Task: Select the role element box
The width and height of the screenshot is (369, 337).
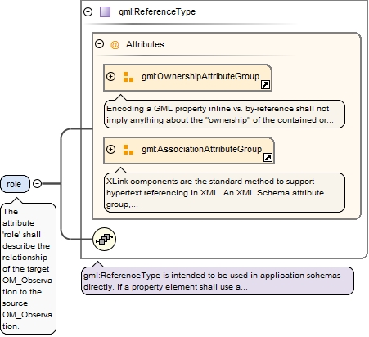Action: (x=15, y=184)
